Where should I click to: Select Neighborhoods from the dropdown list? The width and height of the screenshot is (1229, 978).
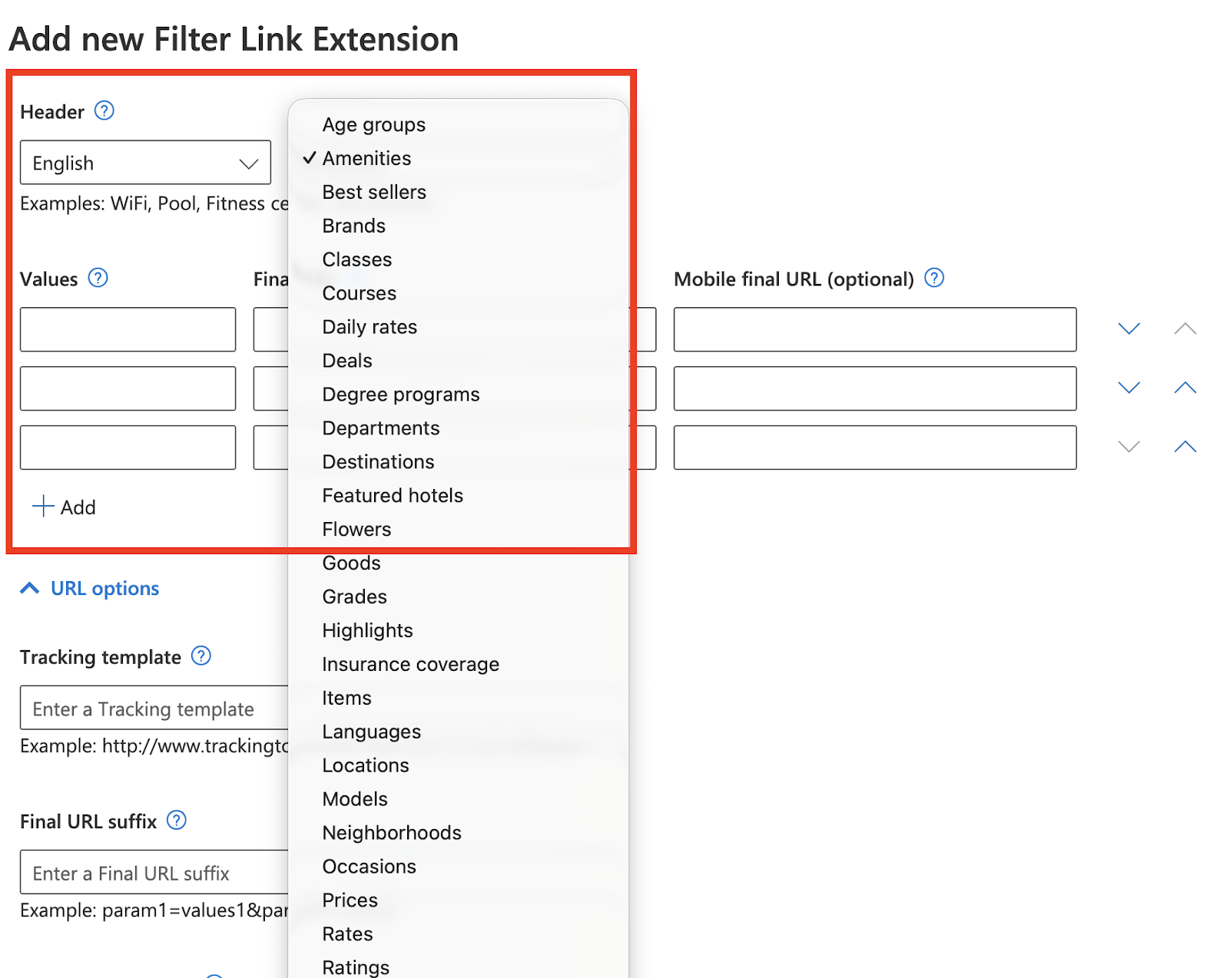tap(392, 833)
